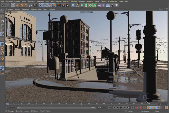Open viewport Darstellung menu
This screenshot has height=113, width=169.
(25, 9)
